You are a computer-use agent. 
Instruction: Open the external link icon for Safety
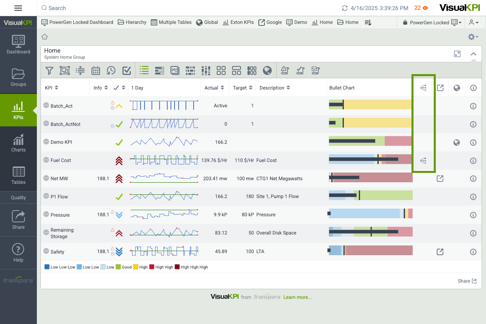tap(440, 252)
